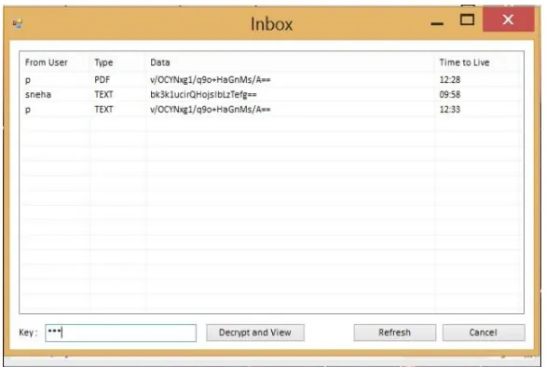
Task: Click the encrypted data in the 12:33 row
Action: [211, 109]
